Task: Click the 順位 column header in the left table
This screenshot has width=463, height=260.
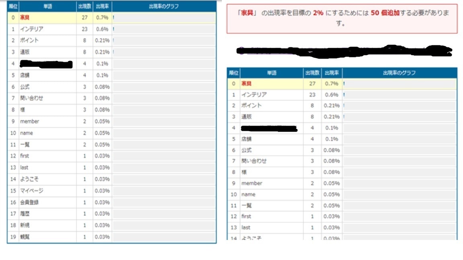Action: point(13,6)
